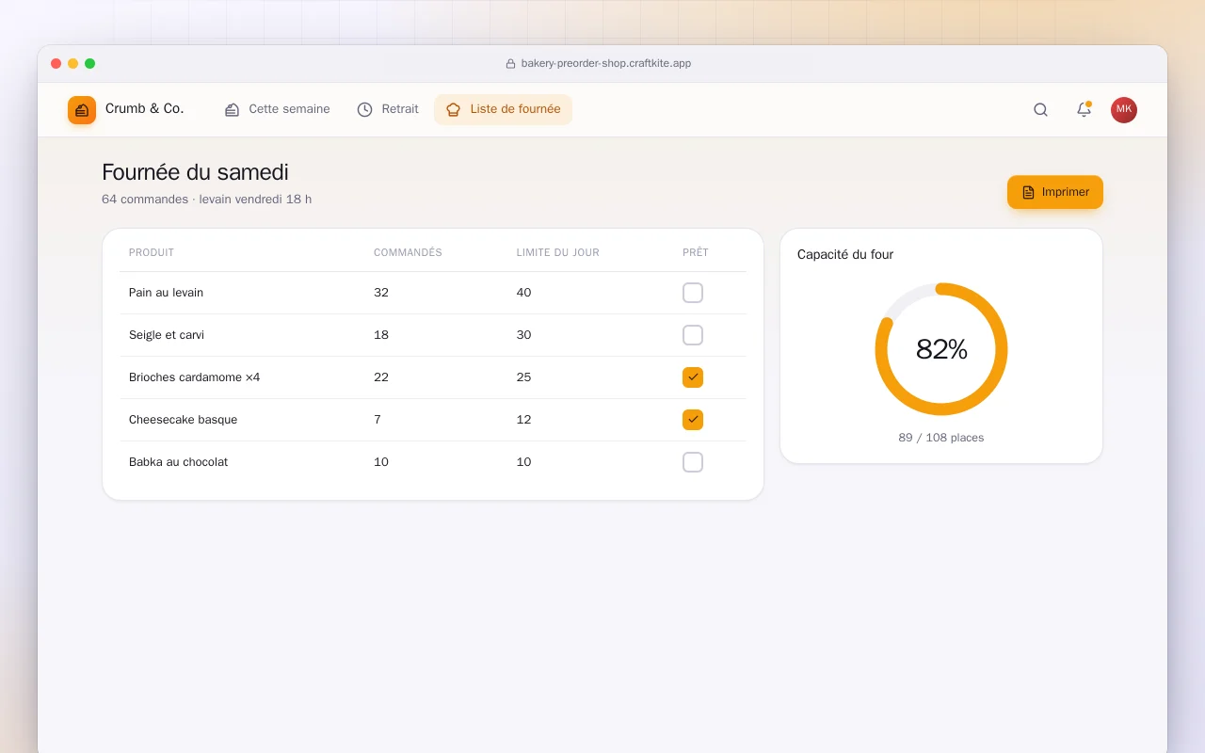Click the daily limit 30 for Seigle et carvi

tap(524, 335)
